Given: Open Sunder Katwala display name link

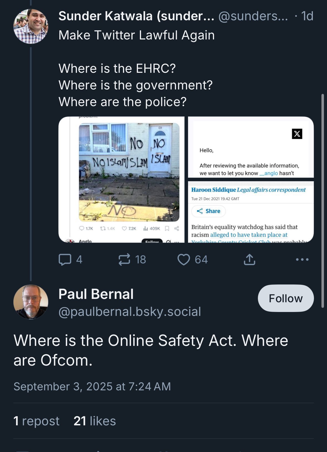Looking at the screenshot, I should (136, 16).
